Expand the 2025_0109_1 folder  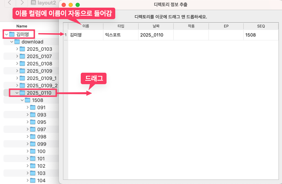pos(17,78)
